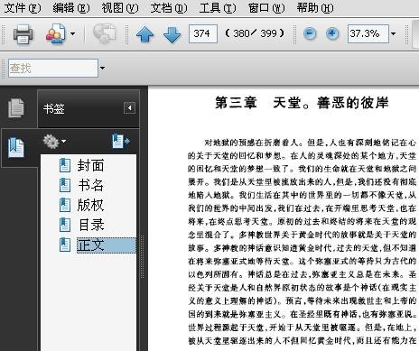This screenshot has height=351, width=419.
Task: Go to next page with down arrow
Action: [172, 34]
